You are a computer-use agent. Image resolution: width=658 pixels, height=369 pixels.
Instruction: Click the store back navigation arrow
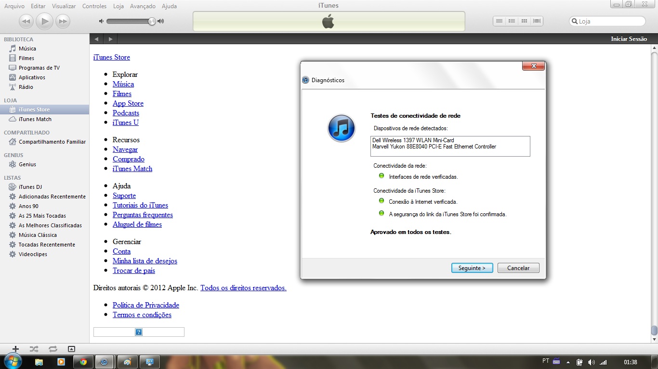coord(96,39)
